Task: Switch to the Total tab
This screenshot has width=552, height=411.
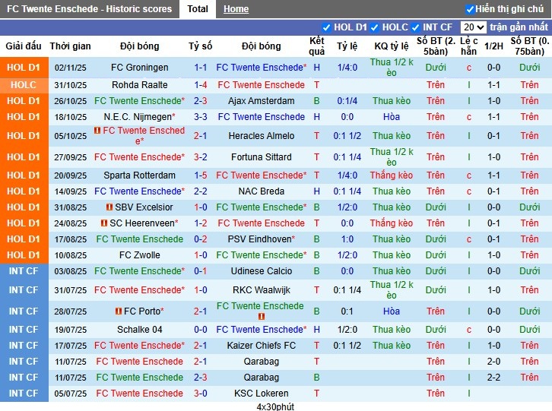Action: tap(198, 9)
